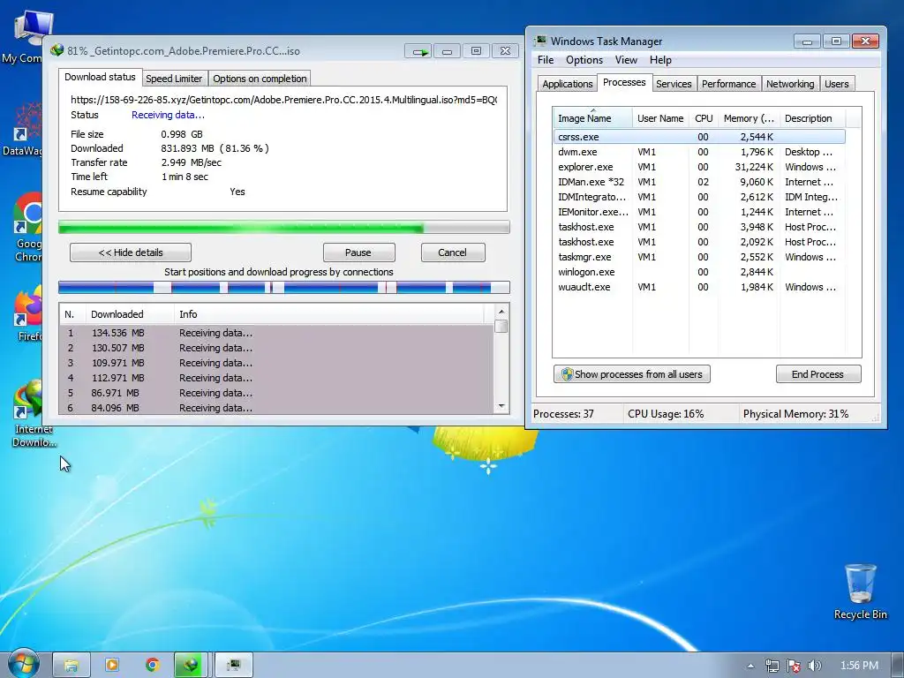Click the Downloaded column header
The image size is (904, 678).
pyautogui.click(x=129, y=314)
